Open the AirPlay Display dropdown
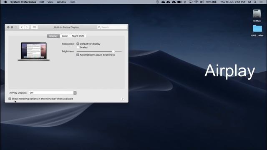This screenshot has height=150, width=267. click(53, 92)
